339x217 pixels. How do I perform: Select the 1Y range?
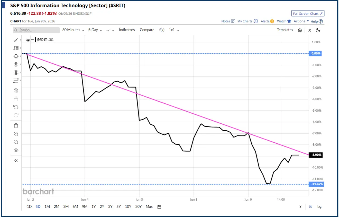[x=93, y=207]
